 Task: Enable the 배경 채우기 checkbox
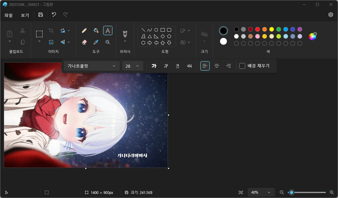click(242, 66)
